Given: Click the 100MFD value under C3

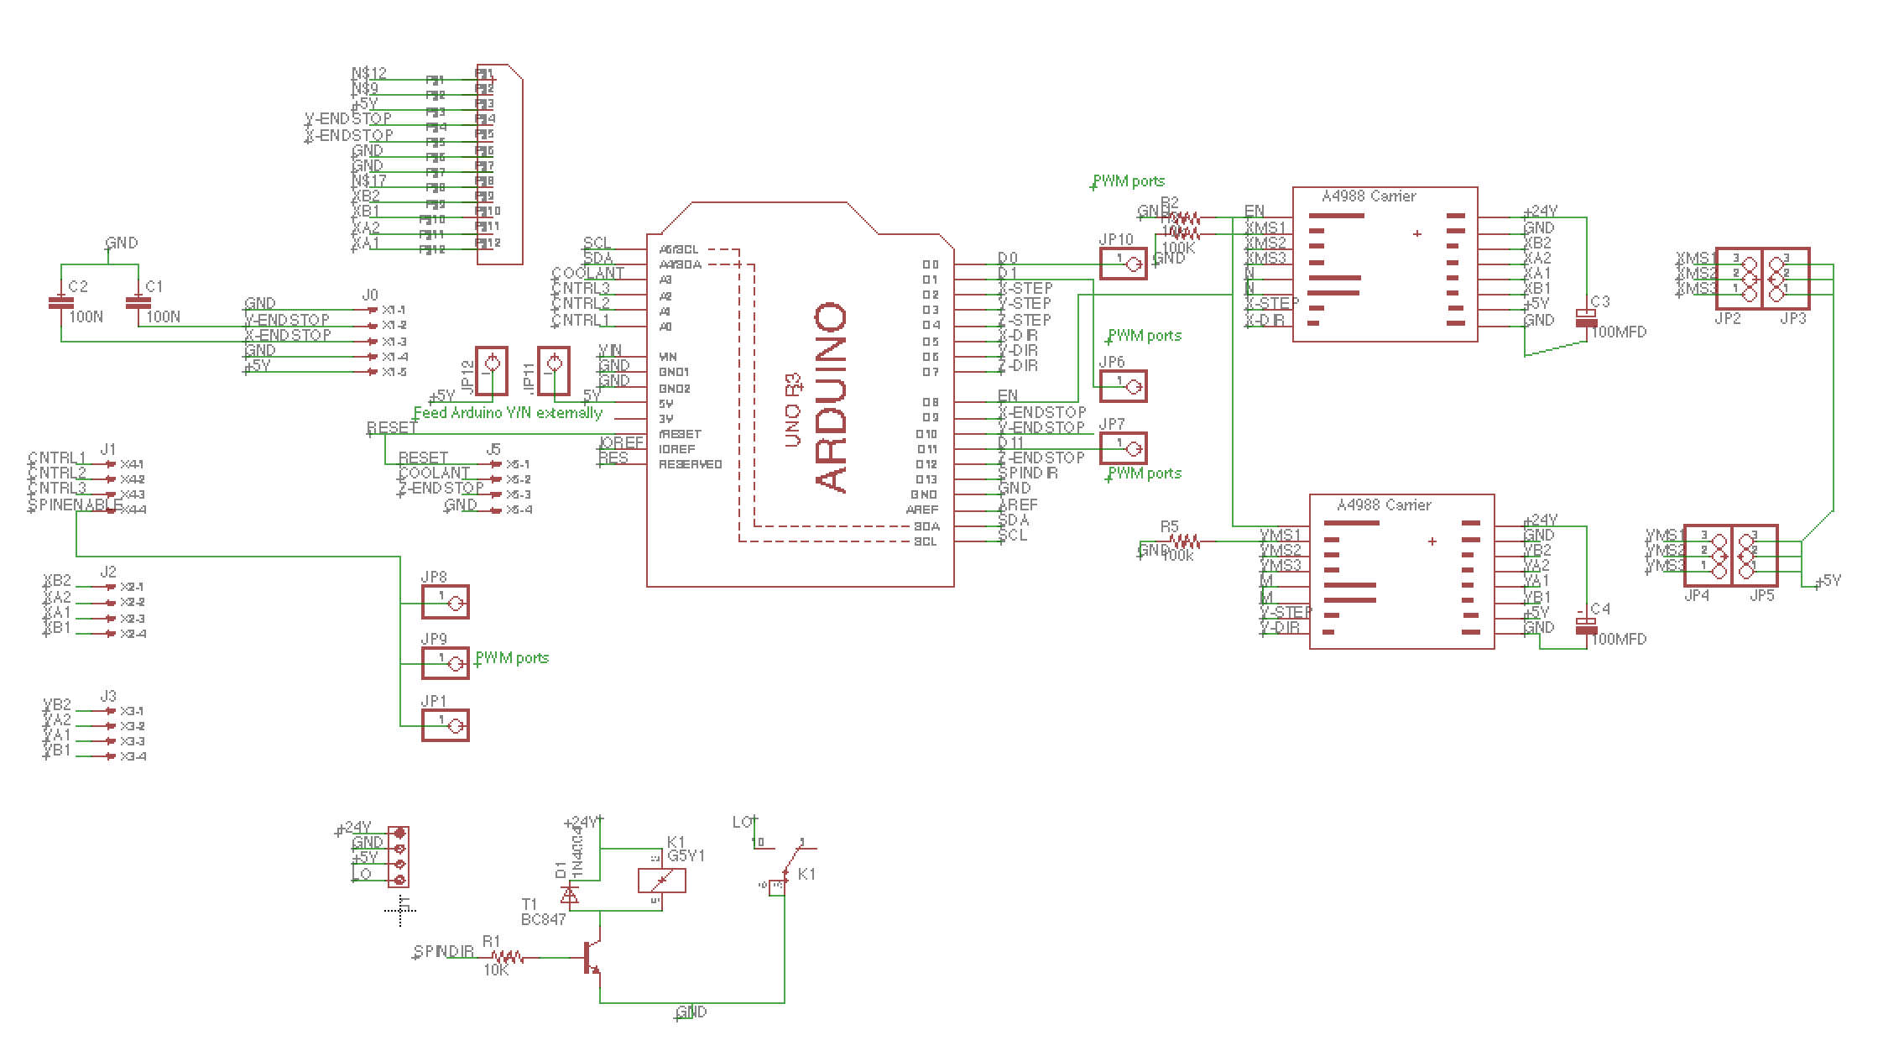Looking at the screenshot, I should point(1619,332).
